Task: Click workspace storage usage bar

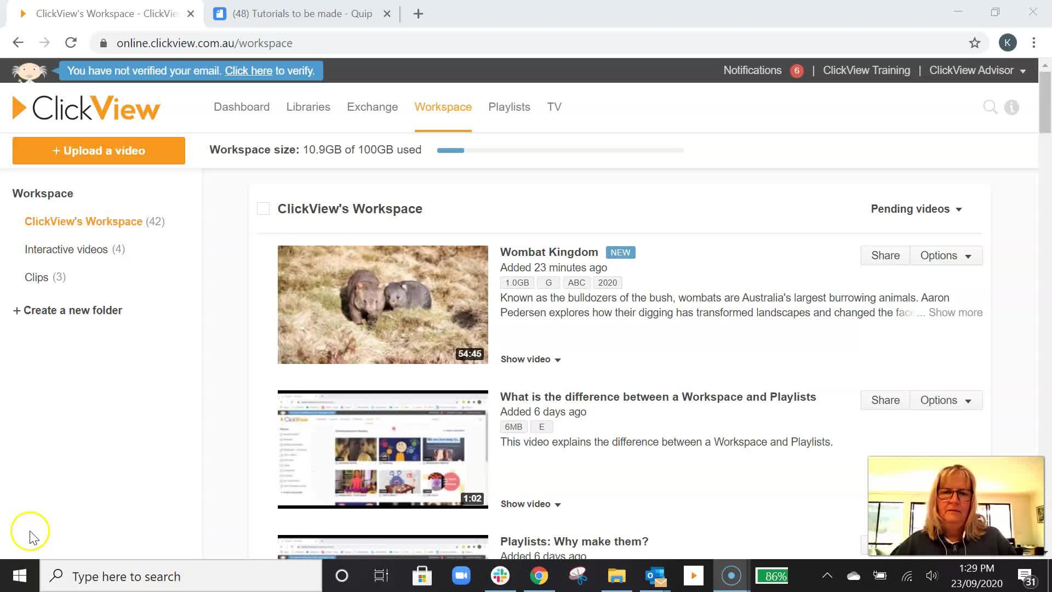Action: (x=560, y=150)
